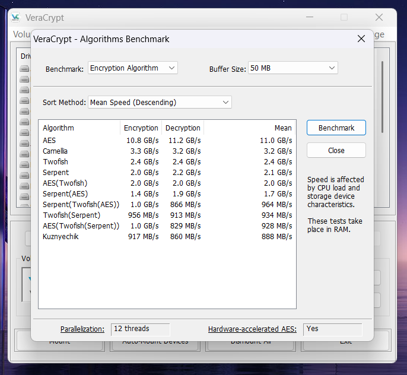Click the Close button in dialog
This screenshot has width=407, height=375.
(x=336, y=150)
